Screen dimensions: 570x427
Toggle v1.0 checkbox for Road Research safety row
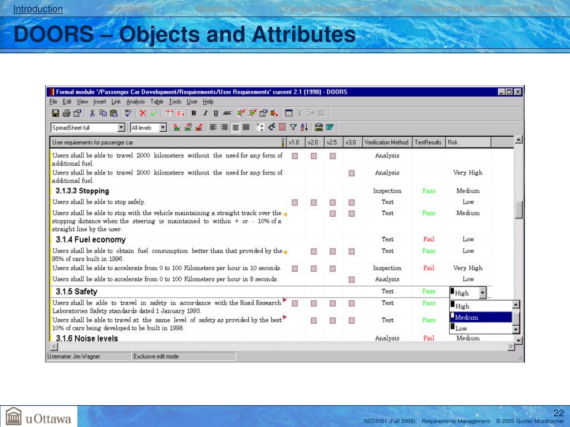(295, 303)
